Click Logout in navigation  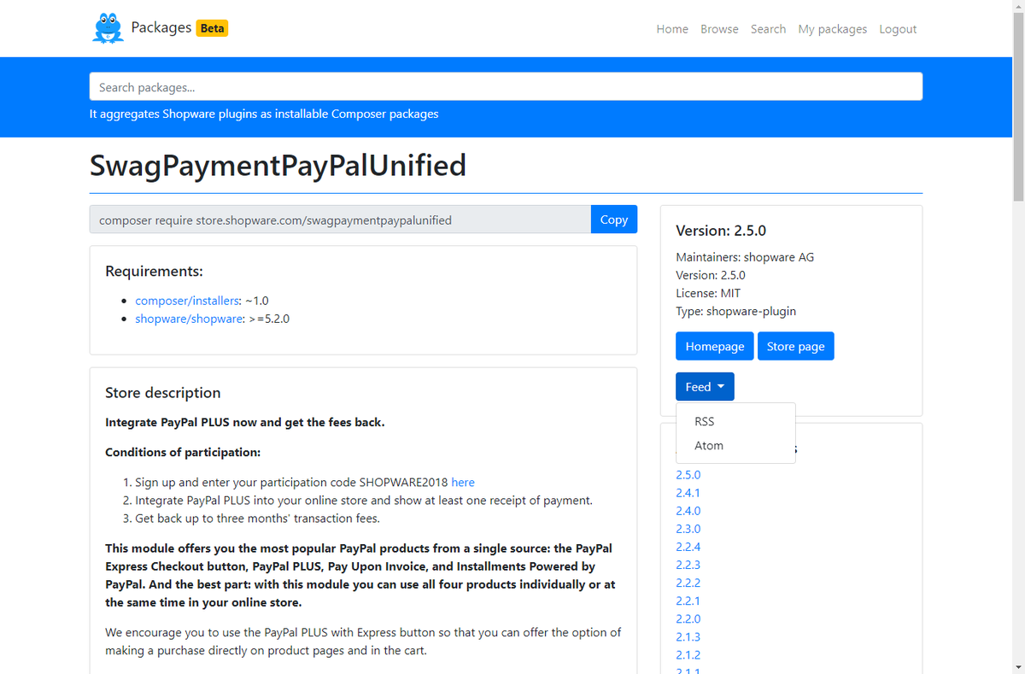pos(898,29)
